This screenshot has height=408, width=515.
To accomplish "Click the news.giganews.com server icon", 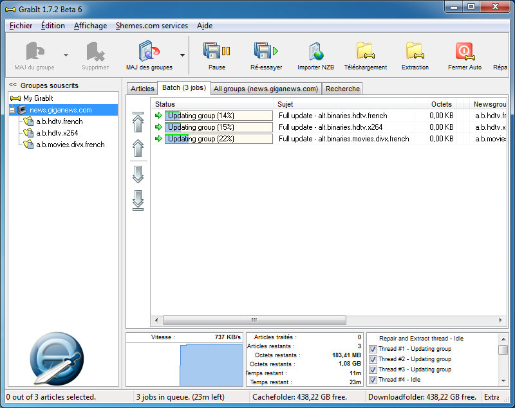I will [x=22, y=110].
